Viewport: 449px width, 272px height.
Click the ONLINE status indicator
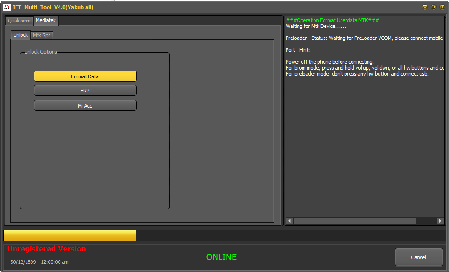tap(222, 257)
